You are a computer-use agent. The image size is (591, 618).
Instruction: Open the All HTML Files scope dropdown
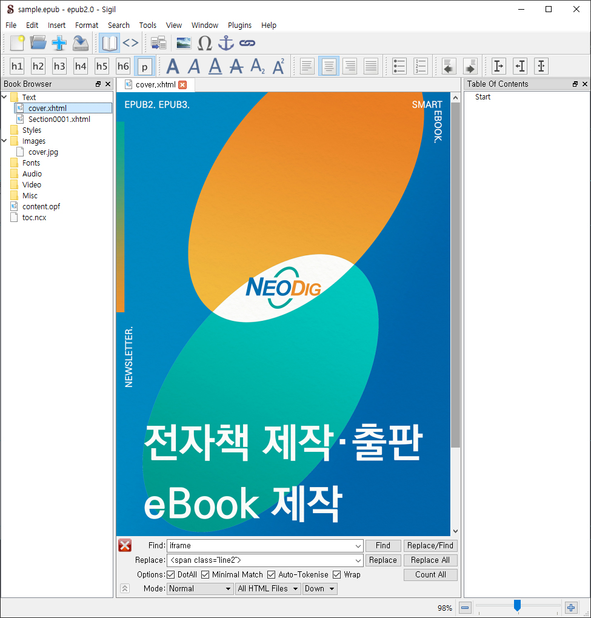pyautogui.click(x=268, y=589)
